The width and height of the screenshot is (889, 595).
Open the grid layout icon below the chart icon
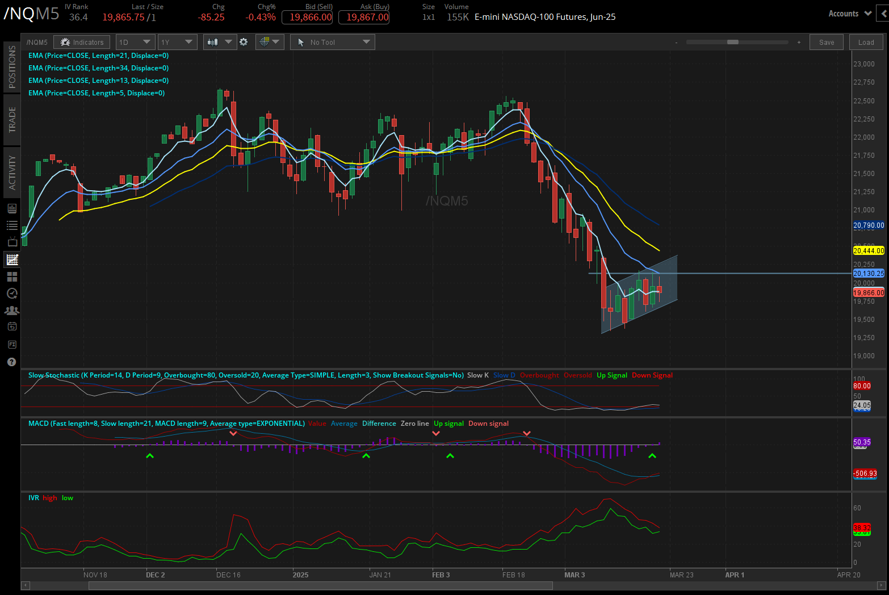[11, 276]
